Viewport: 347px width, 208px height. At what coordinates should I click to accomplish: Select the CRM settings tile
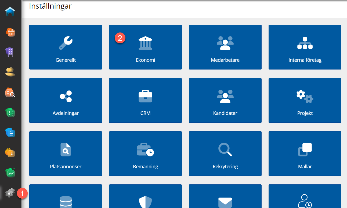(x=145, y=100)
